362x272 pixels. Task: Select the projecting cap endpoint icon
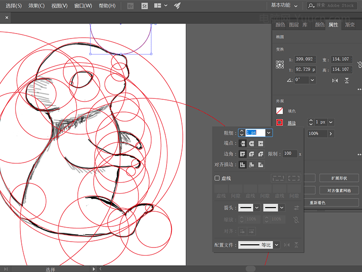261,144
